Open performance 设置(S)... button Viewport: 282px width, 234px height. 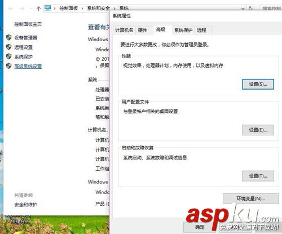(x=258, y=84)
